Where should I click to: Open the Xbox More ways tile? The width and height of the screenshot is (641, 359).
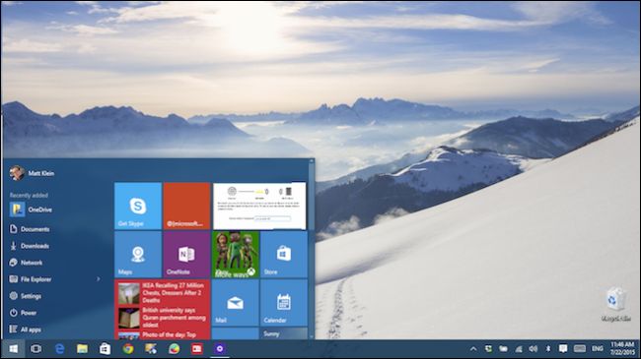[x=235, y=255]
